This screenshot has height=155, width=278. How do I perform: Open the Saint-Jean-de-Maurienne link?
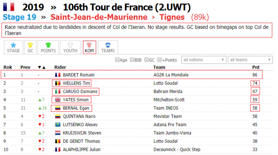point(99,17)
